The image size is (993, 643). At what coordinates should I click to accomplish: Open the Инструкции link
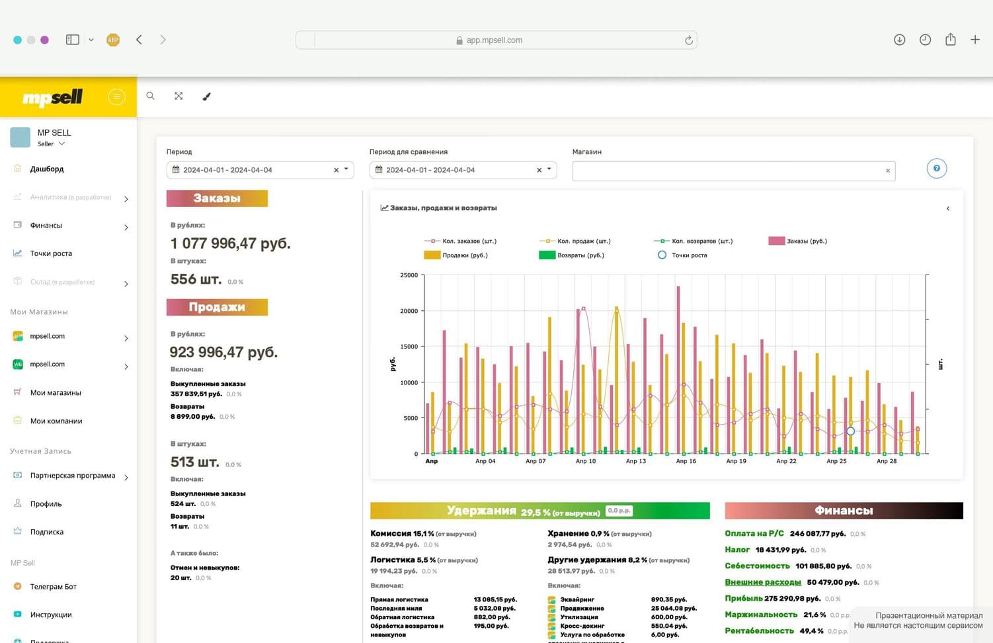tap(51, 615)
